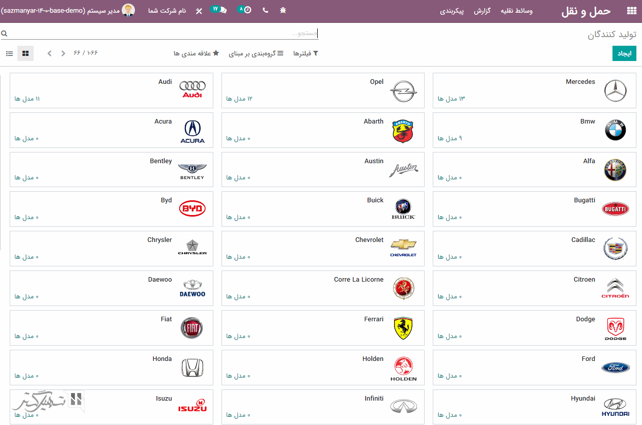Open the Bentley manufacturer card
Viewport: 642px width, 425px height.
(x=111, y=170)
